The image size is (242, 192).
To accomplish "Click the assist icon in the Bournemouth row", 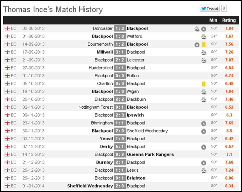I will tap(197, 45).
